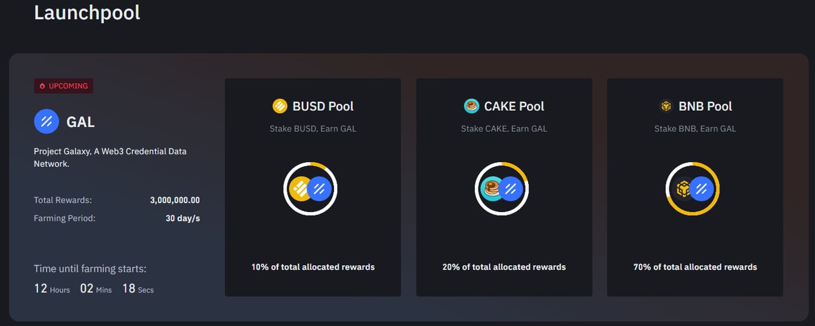This screenshot has height=326, width=815.
Task: Click the 70% of total allocated rewards text
Action: [695, 267]
